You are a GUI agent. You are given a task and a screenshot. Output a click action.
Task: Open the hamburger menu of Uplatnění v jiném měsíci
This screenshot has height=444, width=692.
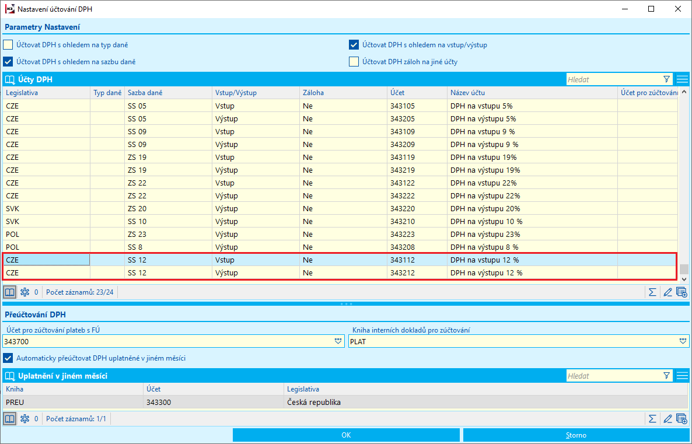pos(683,376)
